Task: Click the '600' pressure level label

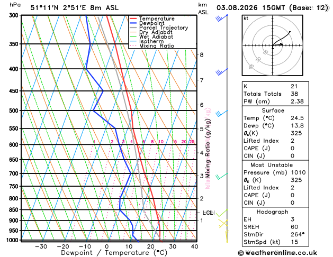Action: 15,144
